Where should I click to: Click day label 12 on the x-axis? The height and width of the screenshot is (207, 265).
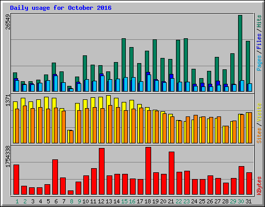point(101,201)
